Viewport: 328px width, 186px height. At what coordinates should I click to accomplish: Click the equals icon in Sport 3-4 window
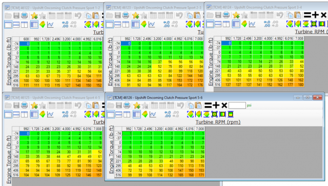(x=307, y=15)
